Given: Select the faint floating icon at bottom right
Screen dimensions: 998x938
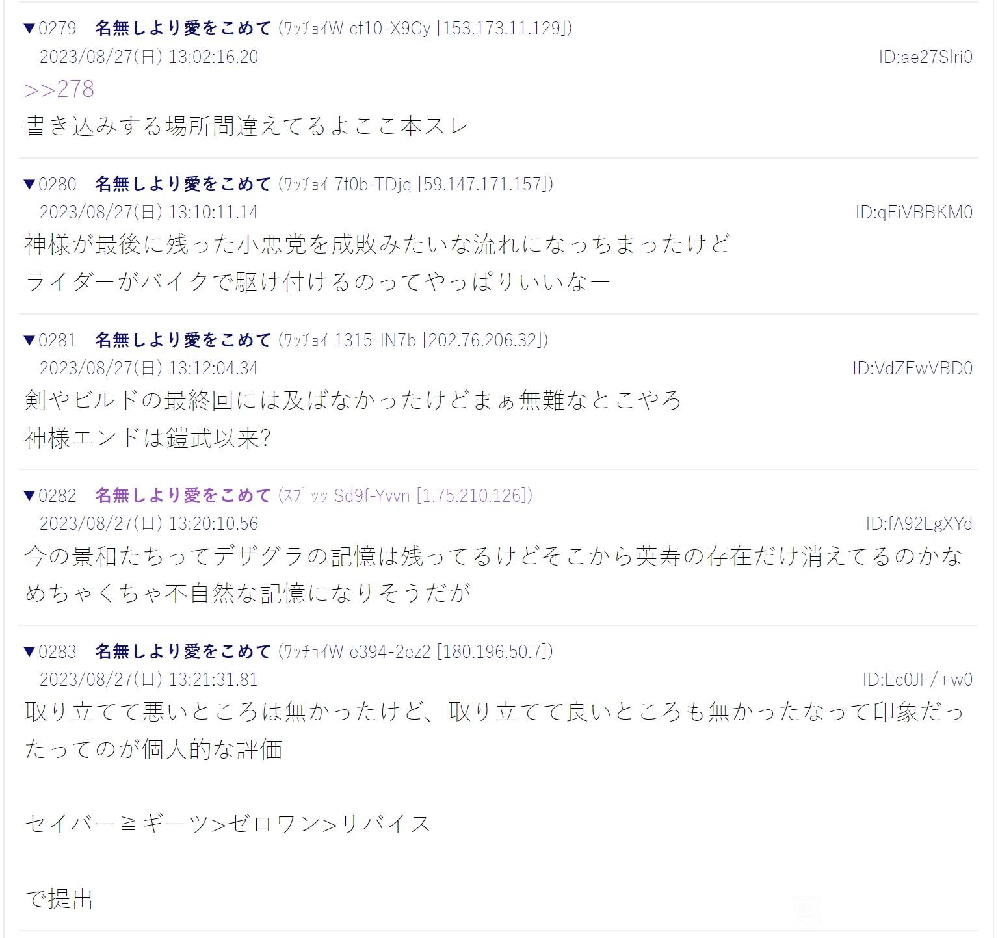Looking at the screenshot, I should pos(806,911).
